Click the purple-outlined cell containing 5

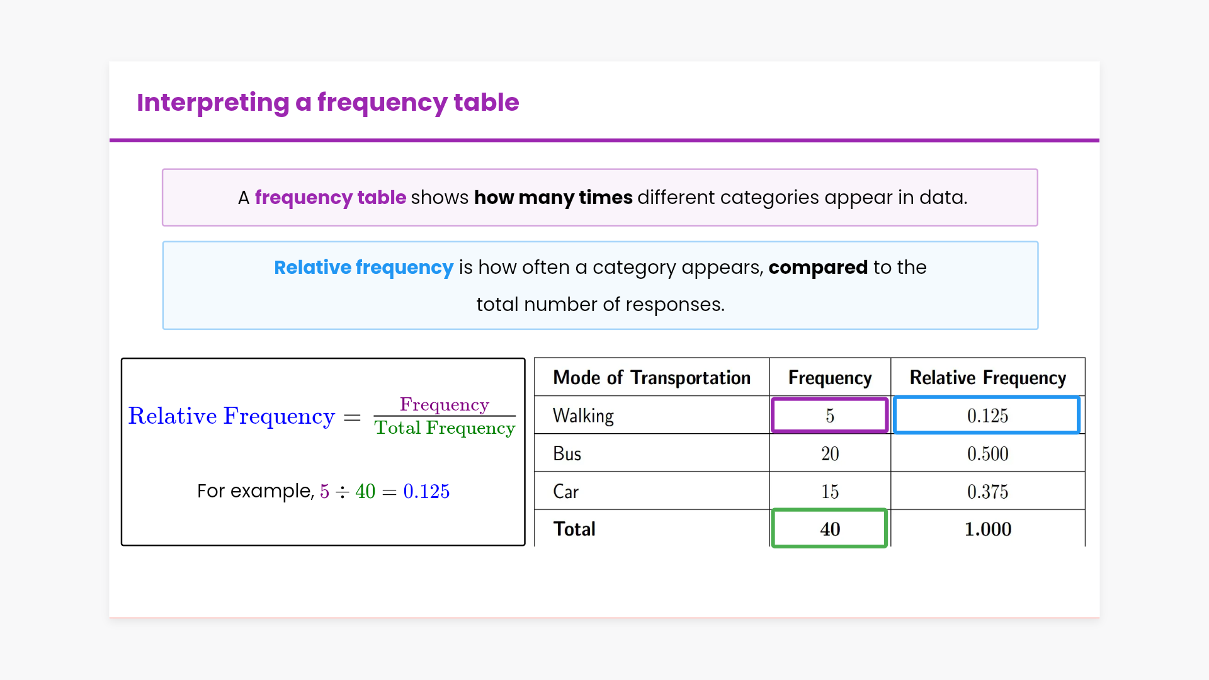[x=830, y=416]
